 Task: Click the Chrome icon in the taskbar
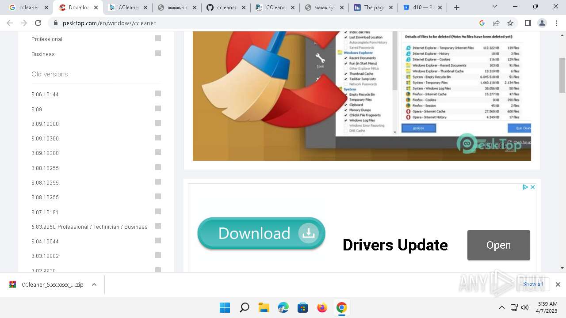(342, 307)
